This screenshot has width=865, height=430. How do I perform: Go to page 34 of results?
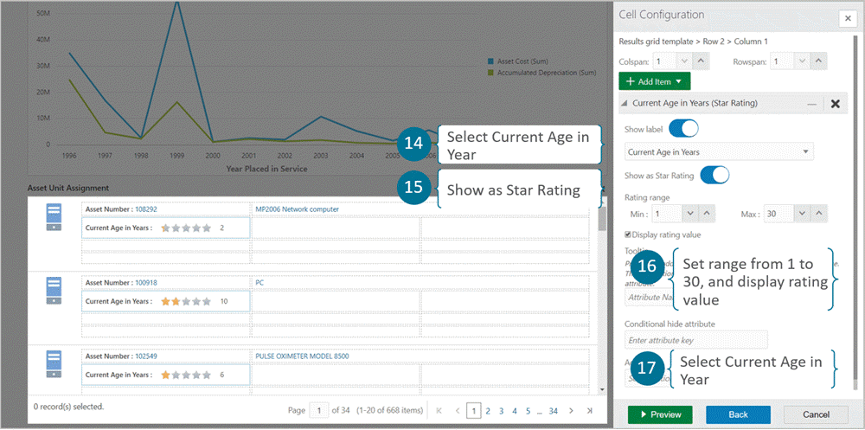click(x=554, y=411)
